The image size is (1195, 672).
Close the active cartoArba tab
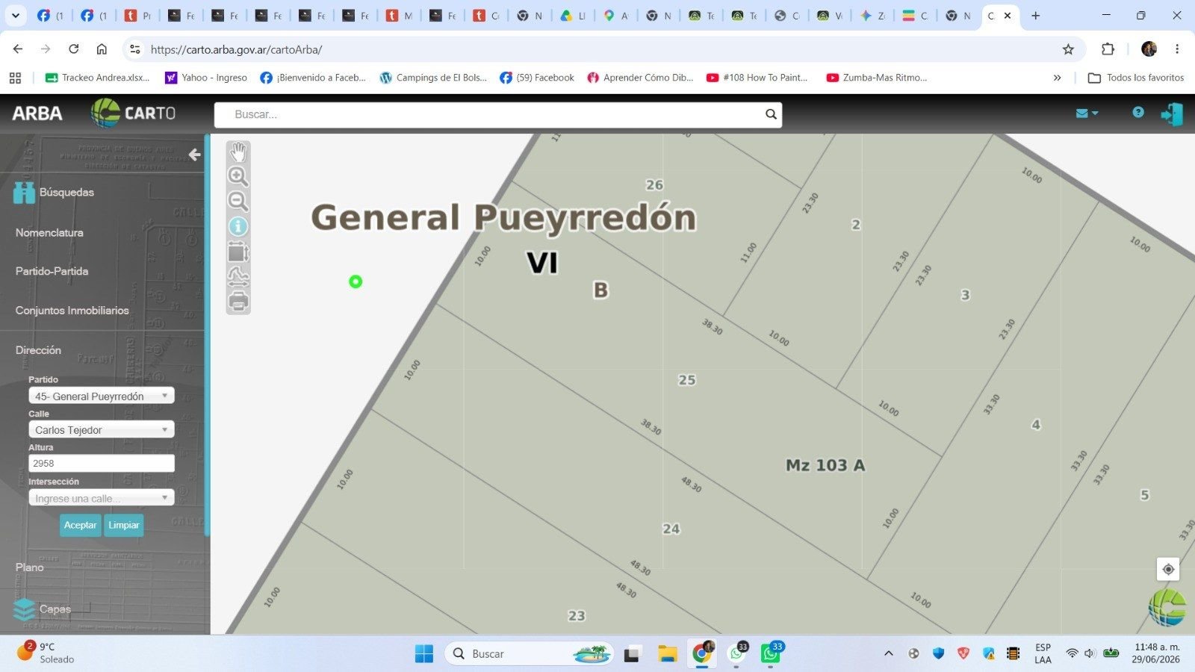[x=1008, y=16]
